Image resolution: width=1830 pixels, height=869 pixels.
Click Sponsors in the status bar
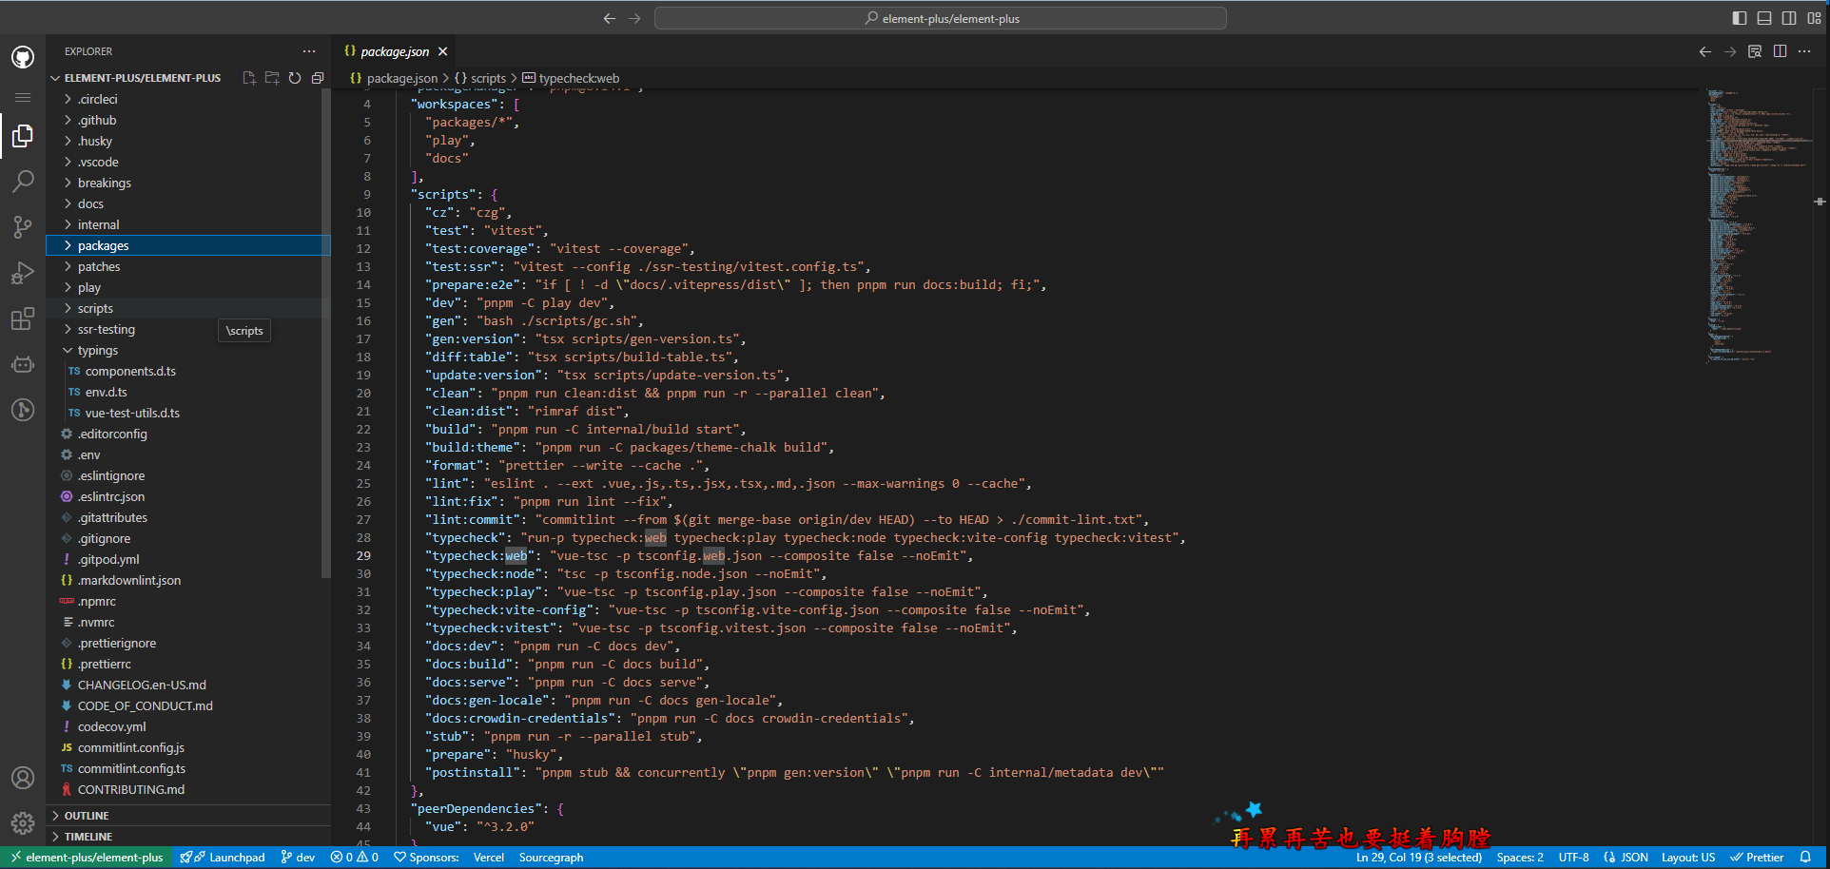(x=426, y=857)
